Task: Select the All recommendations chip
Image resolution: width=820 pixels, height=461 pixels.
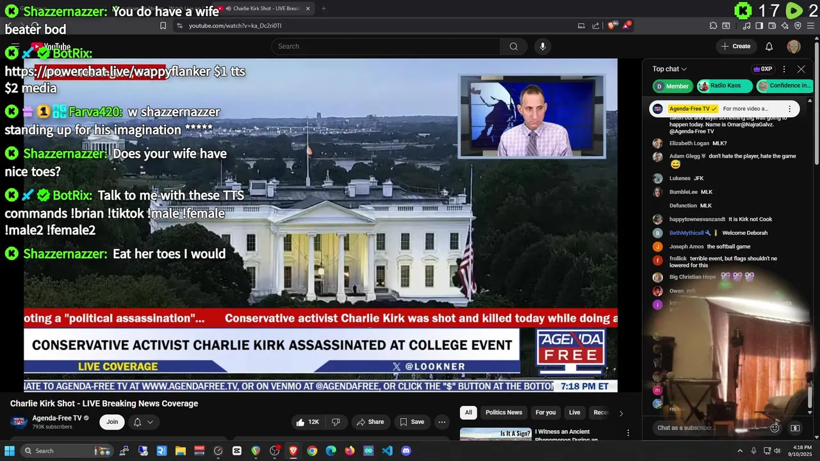Action: pos(468,412)
